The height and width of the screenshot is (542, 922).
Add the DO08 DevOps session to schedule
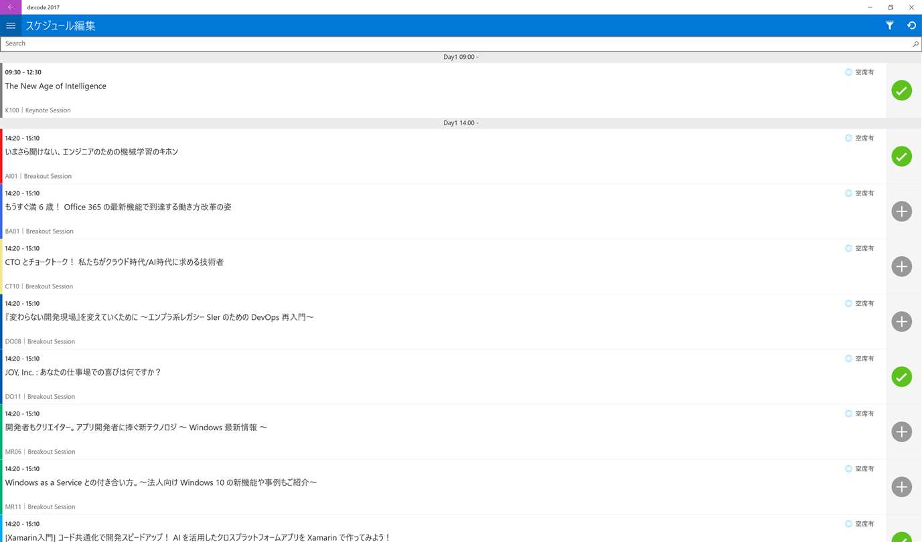click(901, 322)
